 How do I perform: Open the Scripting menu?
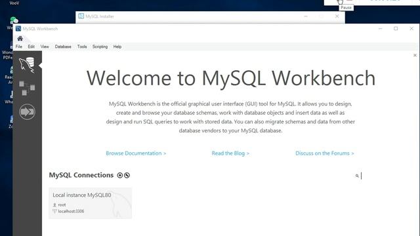click(x=100, y=47)
